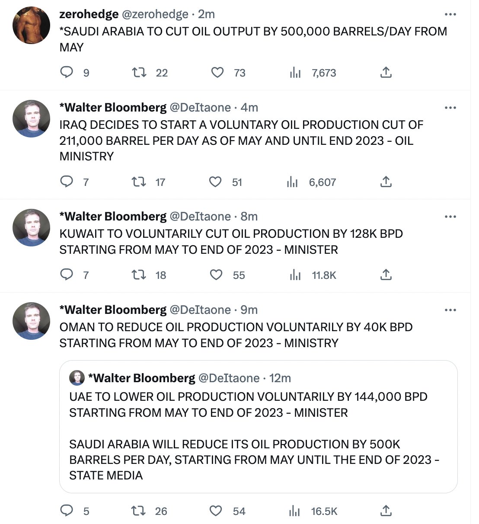479x524 pixels.
Task: View analytics for the Oman tweet
Action: click(x=294, y=511)
